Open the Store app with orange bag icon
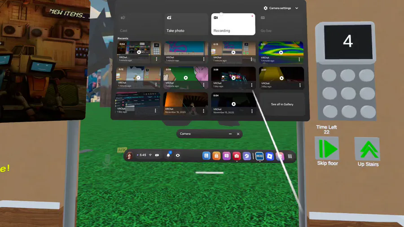Viewport: 404px width, 227px height. click(x=216, y=156)
